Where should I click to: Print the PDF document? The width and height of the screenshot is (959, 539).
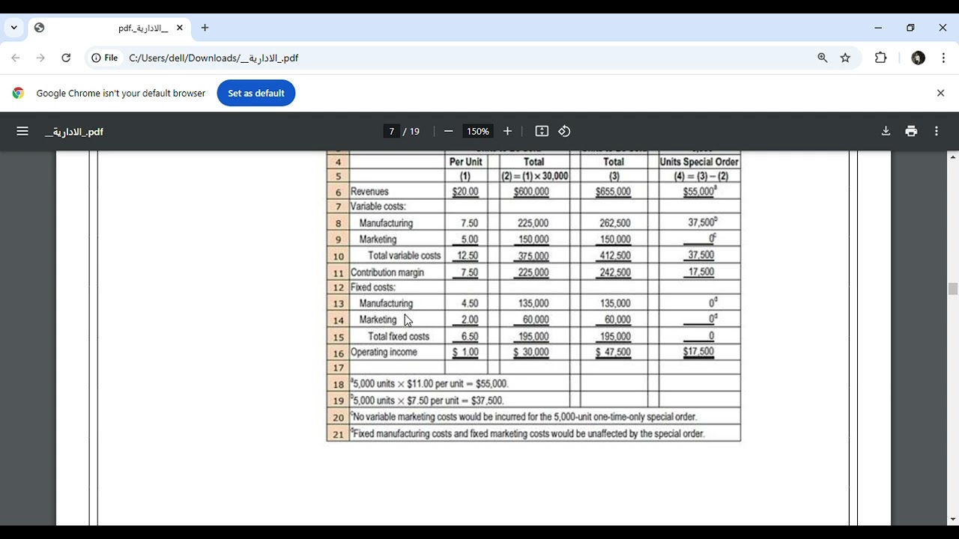911,131
